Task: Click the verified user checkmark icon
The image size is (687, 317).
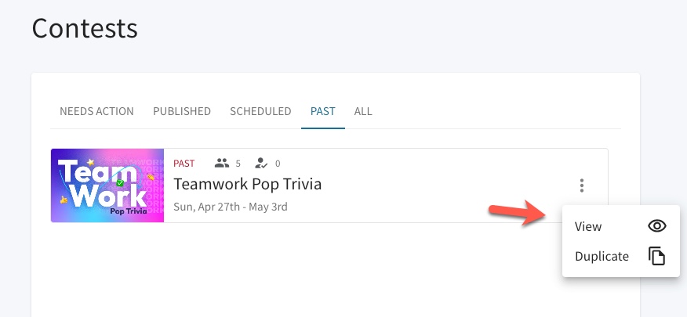Action: point(262,164)
